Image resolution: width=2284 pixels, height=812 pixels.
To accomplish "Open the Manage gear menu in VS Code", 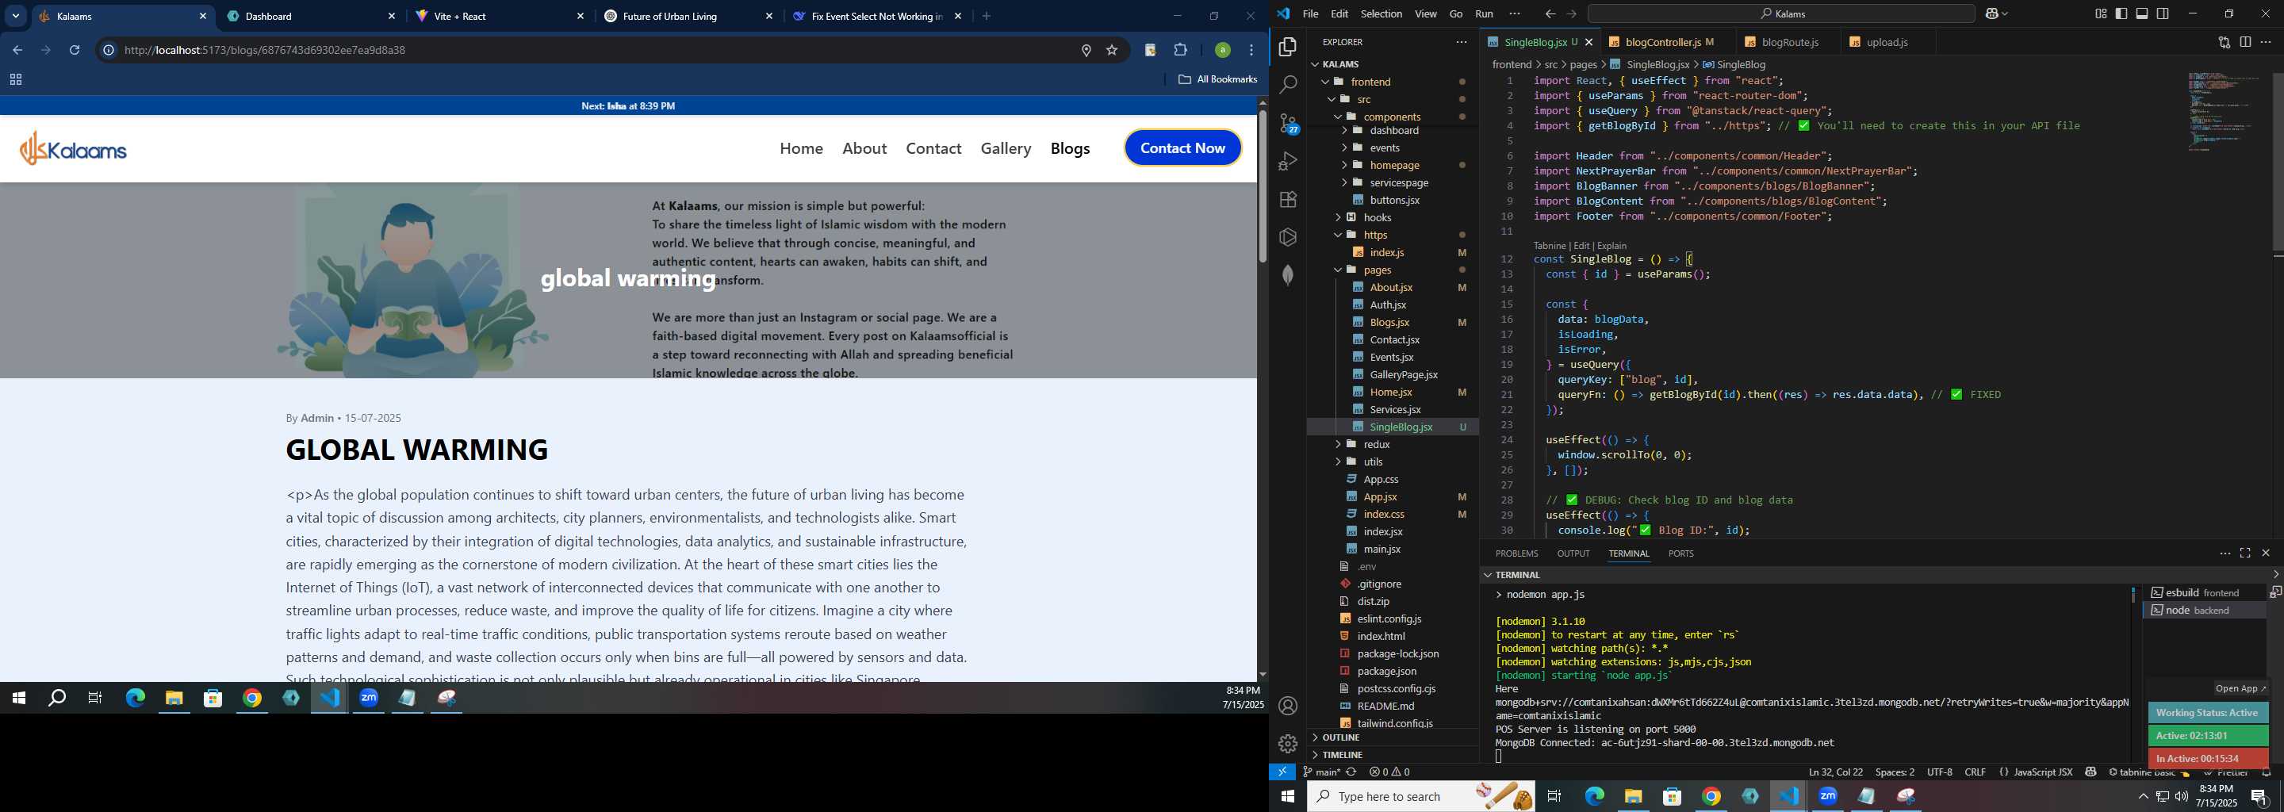I will (x=1287, y=744).
